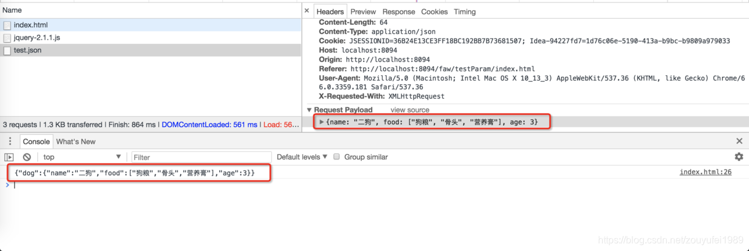Open the Cookies tab
749x251 pixels.
(434, 11)
